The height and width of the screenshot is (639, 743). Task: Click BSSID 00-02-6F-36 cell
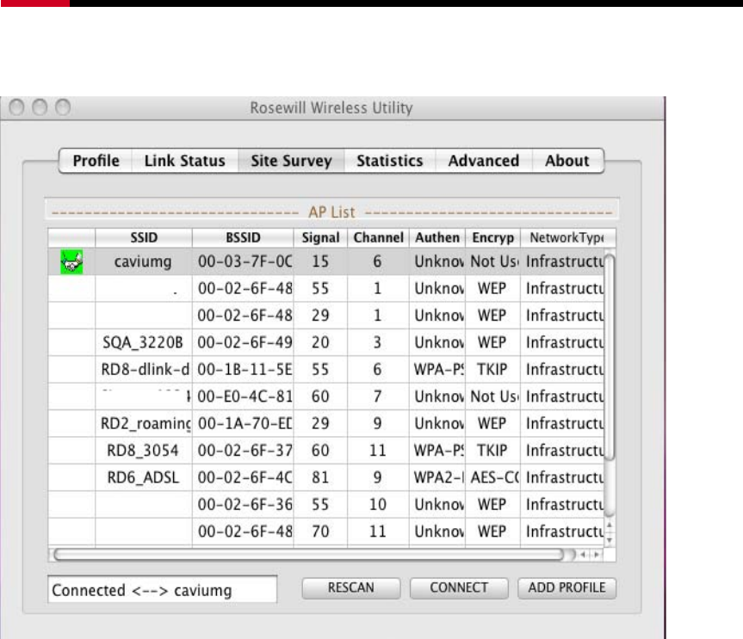(244, 505)
